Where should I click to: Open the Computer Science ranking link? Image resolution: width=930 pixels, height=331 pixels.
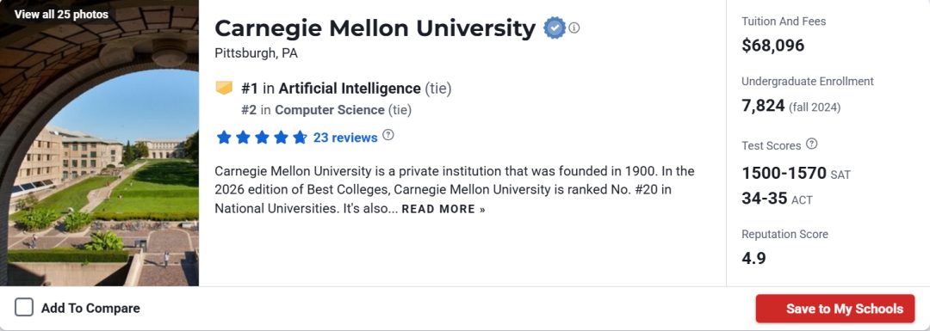329,109
